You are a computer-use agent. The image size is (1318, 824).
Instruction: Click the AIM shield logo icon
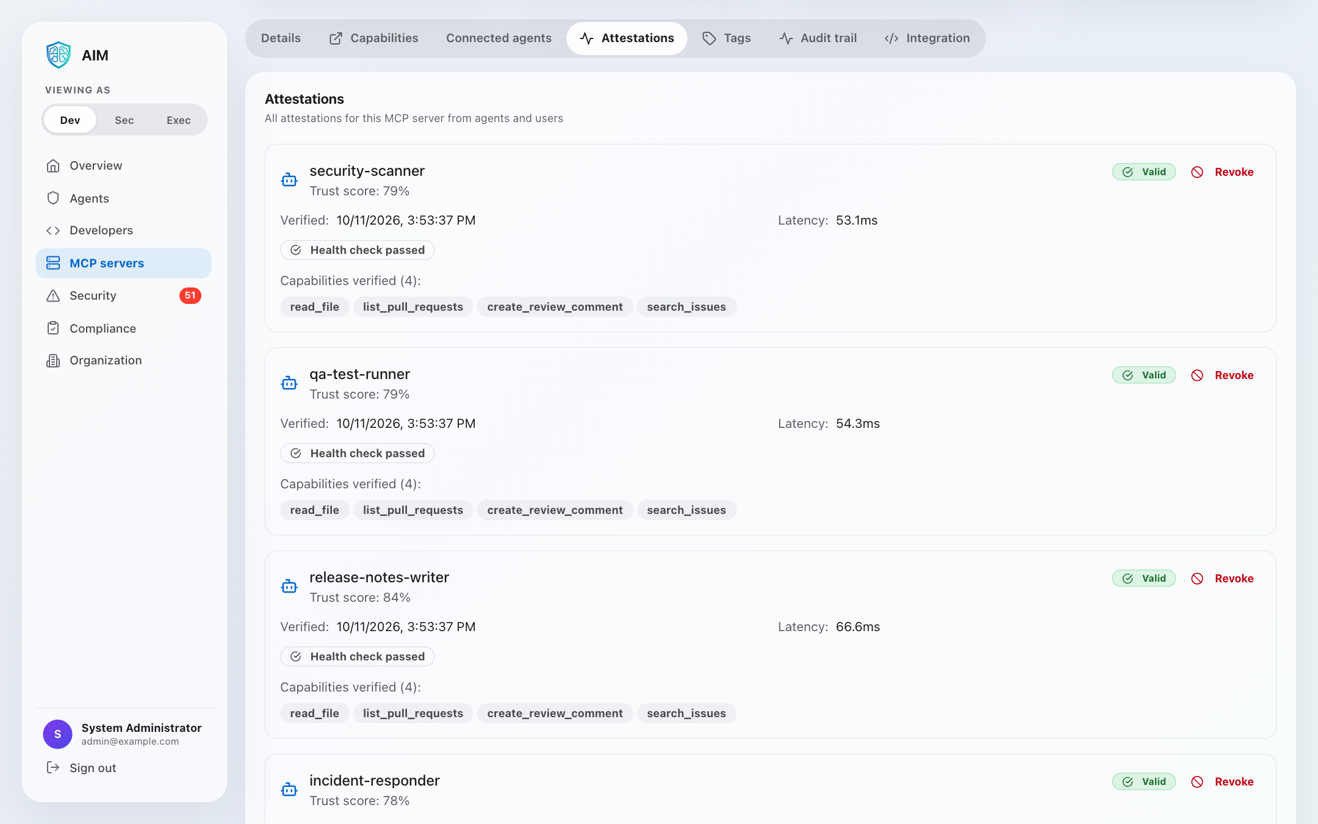click(x=59, y=55)
